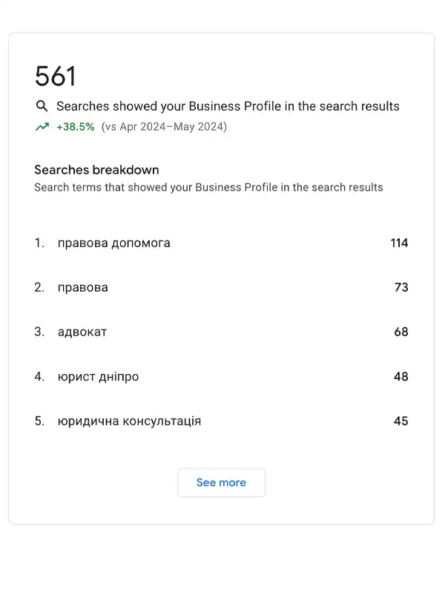Click the count 45 for fifth term

click(401, 421)
